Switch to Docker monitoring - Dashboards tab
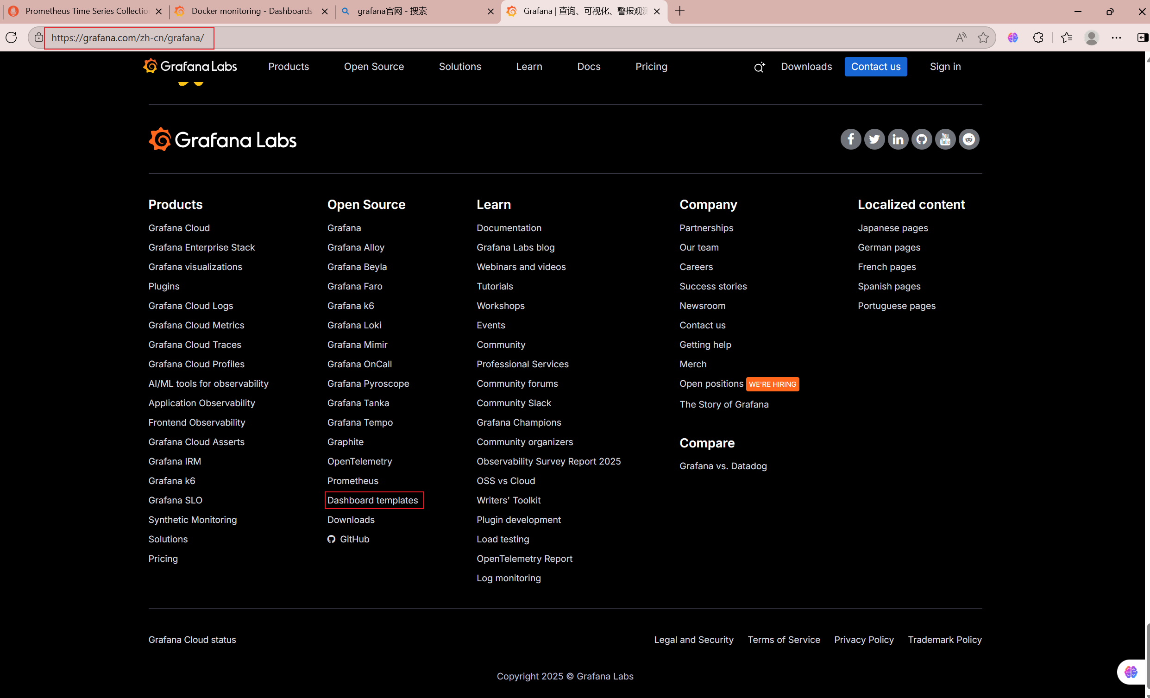 tap(251, 11)
